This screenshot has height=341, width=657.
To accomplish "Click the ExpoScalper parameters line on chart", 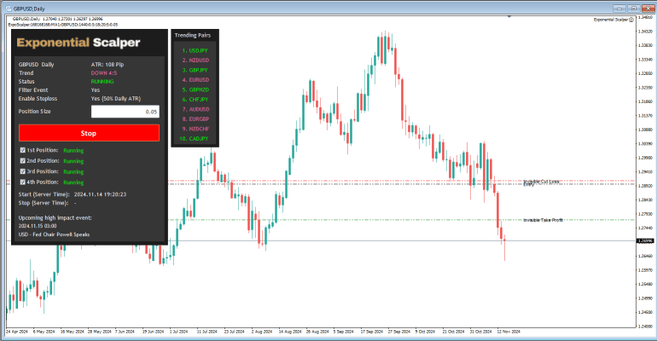I will 63,25.
